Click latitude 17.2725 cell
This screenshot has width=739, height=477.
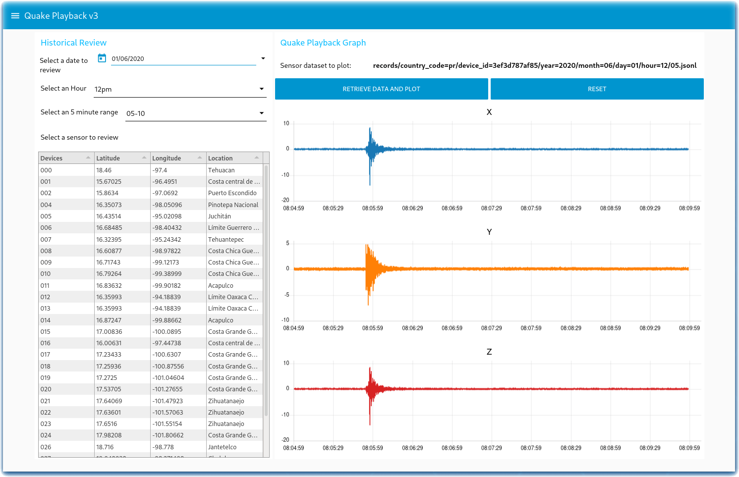[x=122, y=377]
